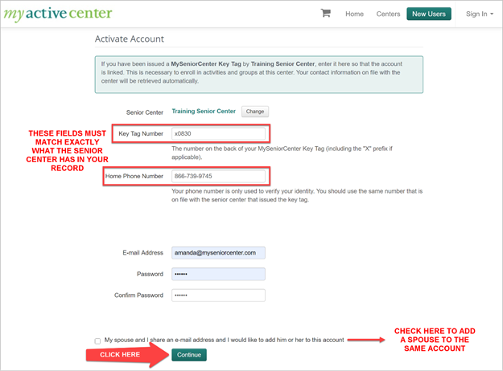
Task: Focus the Home Phone Number field
Action: point(218,176)
